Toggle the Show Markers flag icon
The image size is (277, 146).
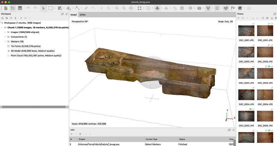[233, 8]
